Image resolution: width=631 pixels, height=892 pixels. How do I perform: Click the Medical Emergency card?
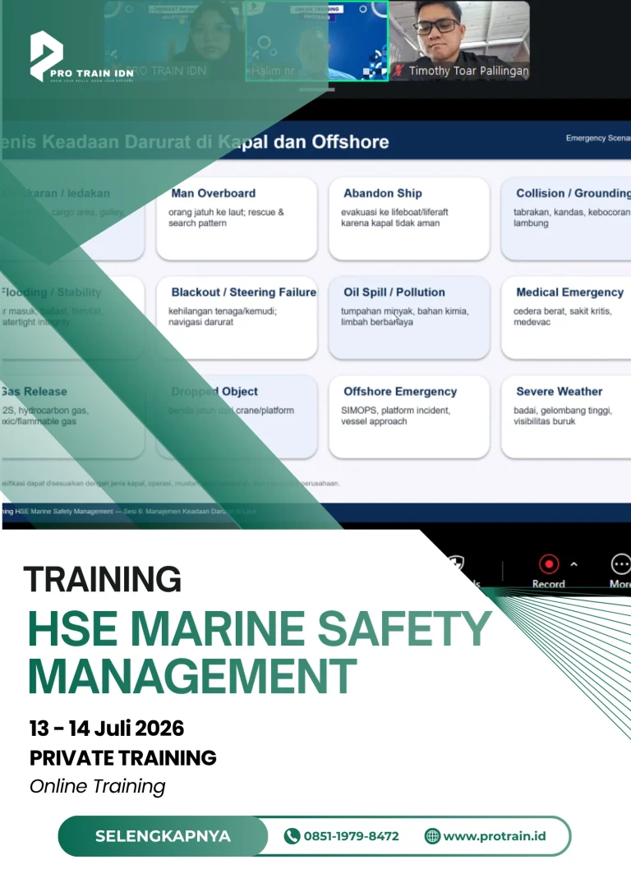pos(566,317)
